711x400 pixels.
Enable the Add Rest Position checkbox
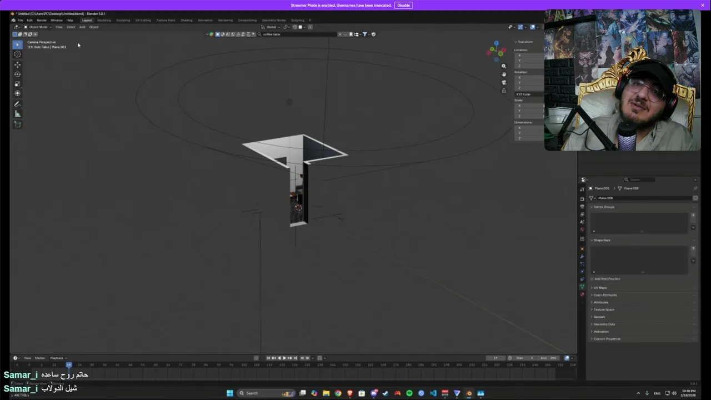(x=592, y=279)
